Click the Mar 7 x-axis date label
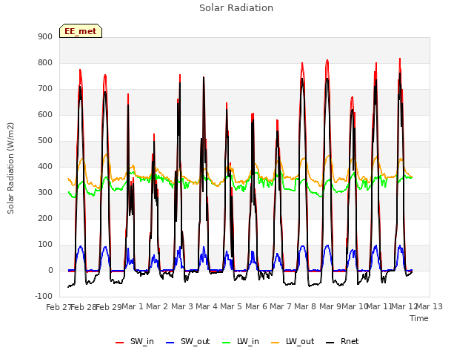This screenshot has height=356, width=474. tap(281, 306)
